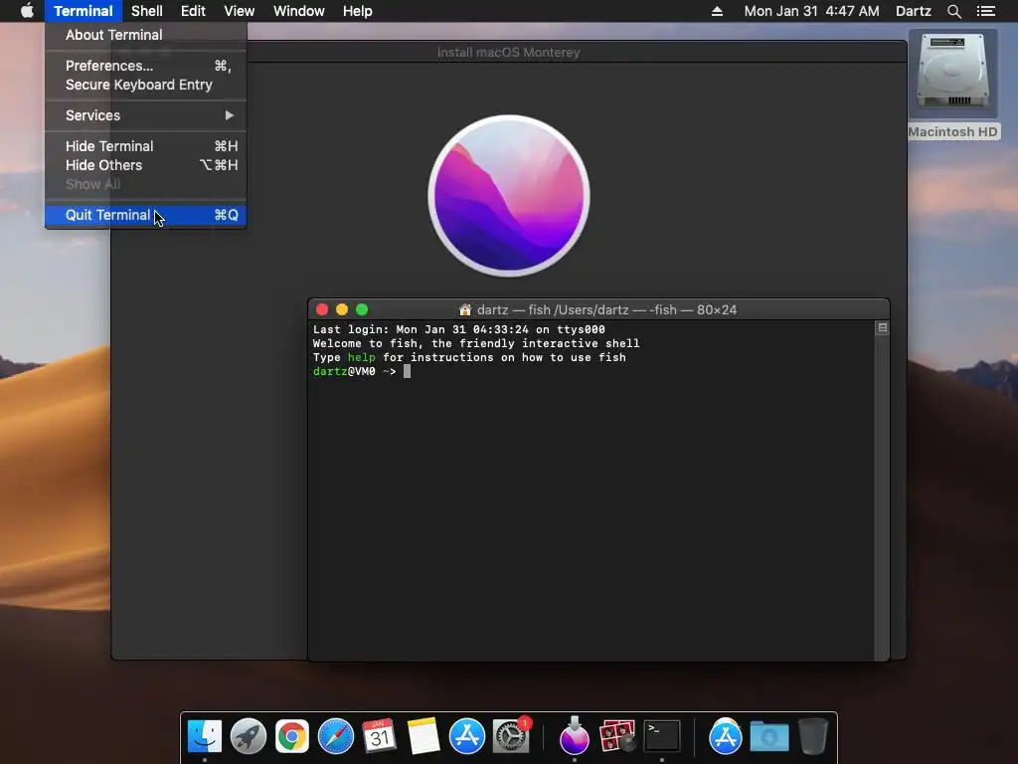Expand the Services submenu
1018x764 pixels.
[x=146, y=115]
